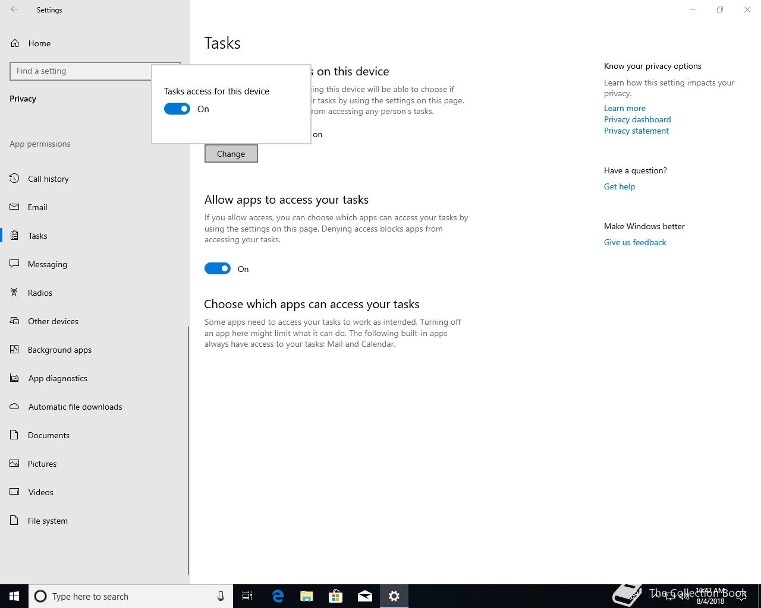Open Task View from the taskbar
Viewport: 761px width, 608px height.
coord(247,596)
